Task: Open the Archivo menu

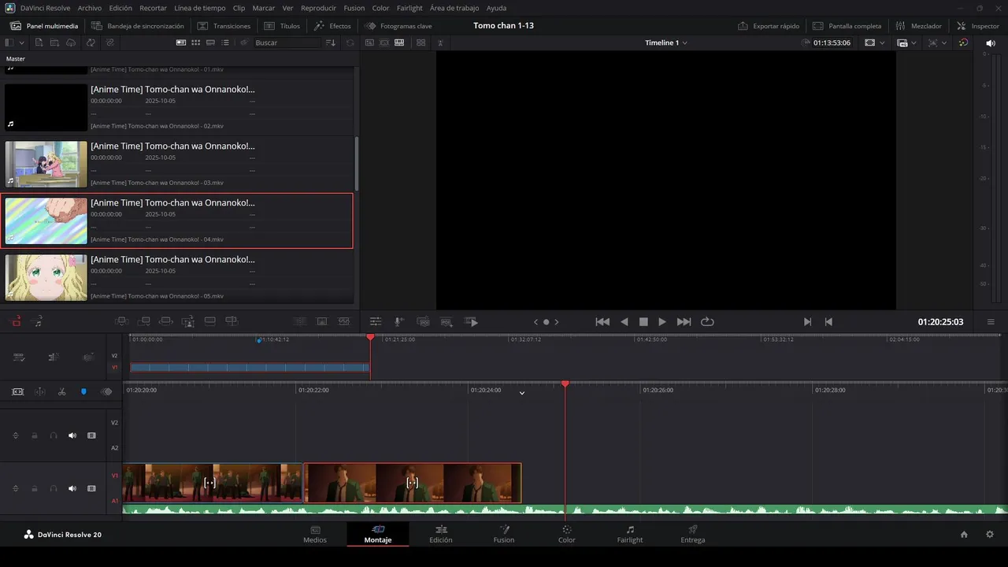Action: pos(89,8)
